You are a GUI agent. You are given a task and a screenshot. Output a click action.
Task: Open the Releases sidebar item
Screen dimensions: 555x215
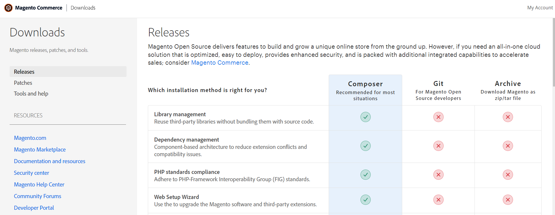pyautogui.click(x=24, y=72)
